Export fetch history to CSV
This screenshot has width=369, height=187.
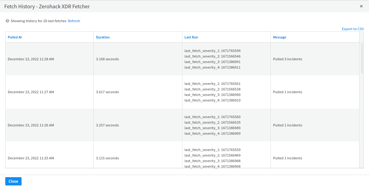(x=353, y=29)
